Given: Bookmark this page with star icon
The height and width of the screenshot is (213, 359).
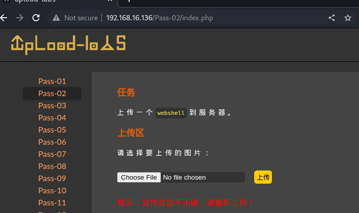Looking at the screenshot, I should pos(347,18).
